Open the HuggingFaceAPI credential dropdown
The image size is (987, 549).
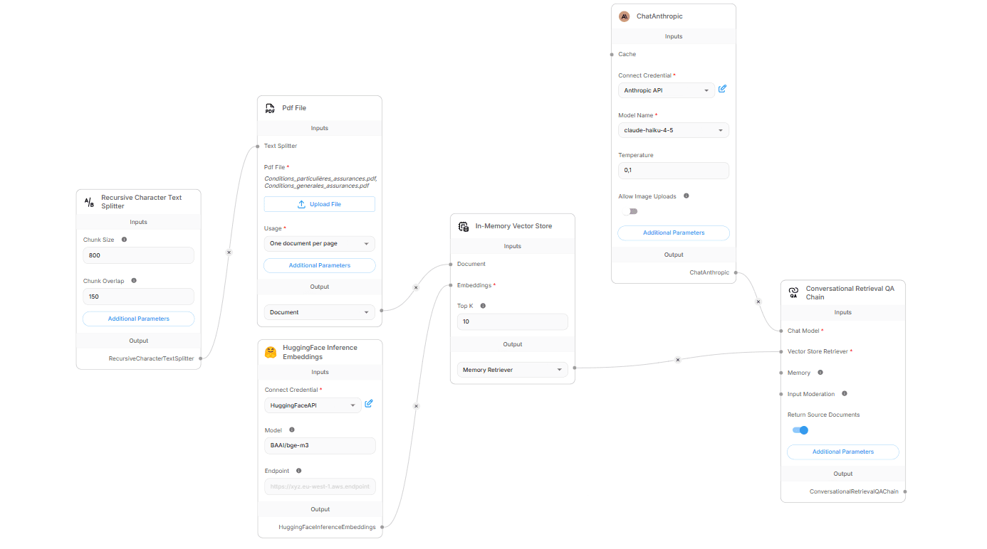[313, 405]
